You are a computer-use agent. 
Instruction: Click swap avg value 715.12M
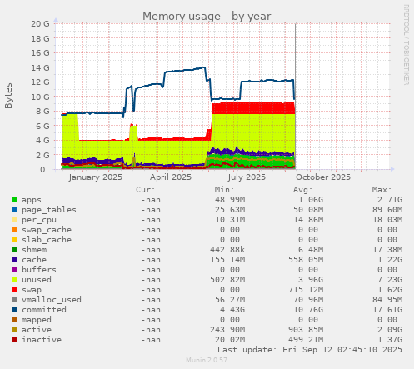(306, 290)
